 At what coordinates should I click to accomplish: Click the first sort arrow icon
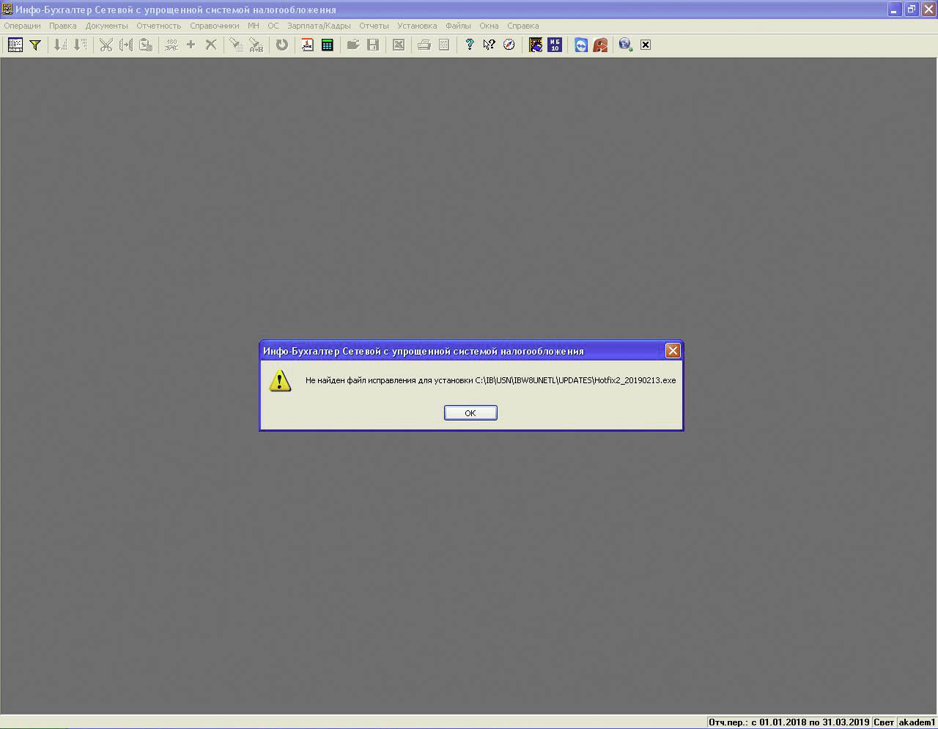[x=61, y=45]
